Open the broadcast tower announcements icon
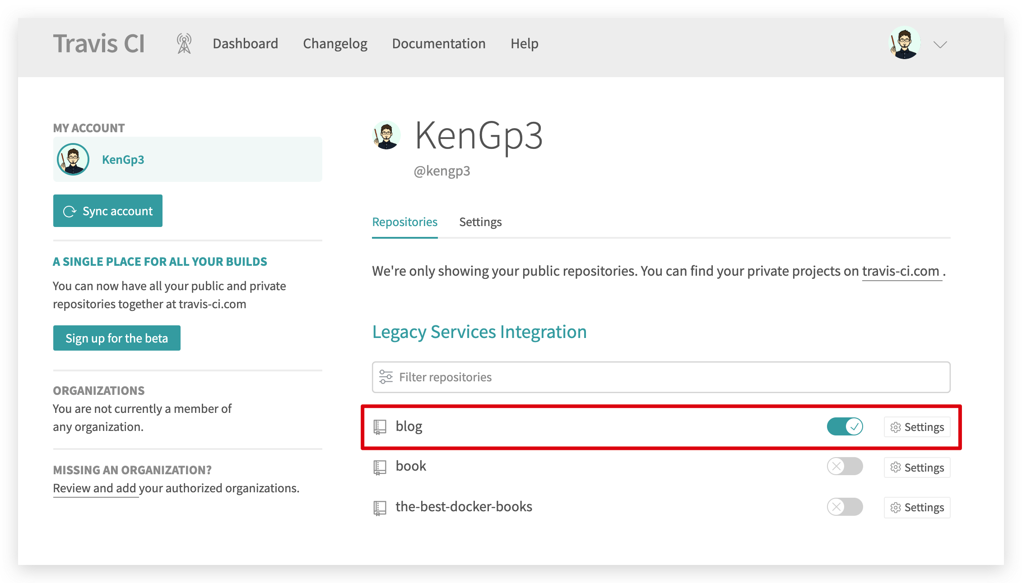This screenshot has width=1022, height=583. (184, 44)
